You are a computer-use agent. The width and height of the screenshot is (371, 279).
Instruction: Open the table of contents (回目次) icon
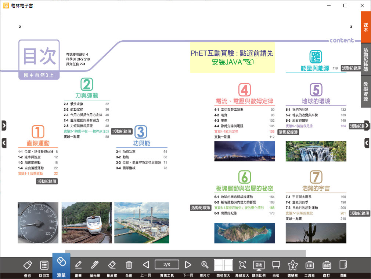pyautogui.click(x=44, y=265)
